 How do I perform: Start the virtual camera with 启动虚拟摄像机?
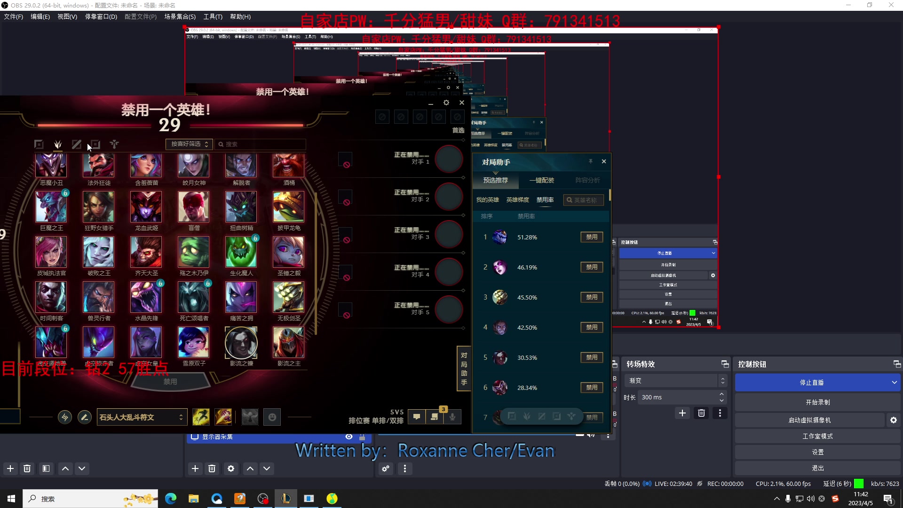[x=810, y=420]
